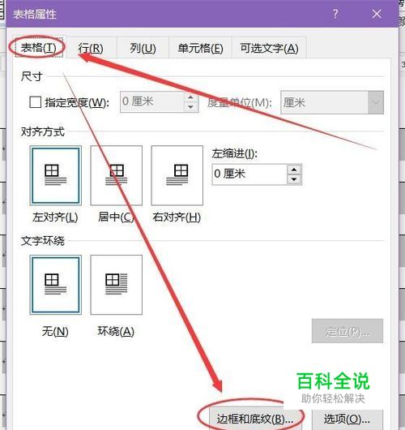The width and height of the screenshot is (405, 430).
Task: Close the 表格属性 dialog
Action: (x=377, y=14)
